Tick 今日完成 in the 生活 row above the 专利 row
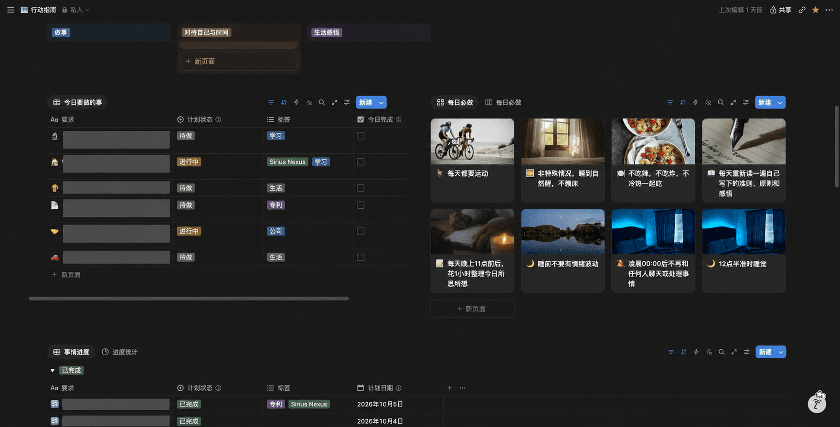Image resolution: width=840 pixels, height=427 pixels. tap(361, 188)
